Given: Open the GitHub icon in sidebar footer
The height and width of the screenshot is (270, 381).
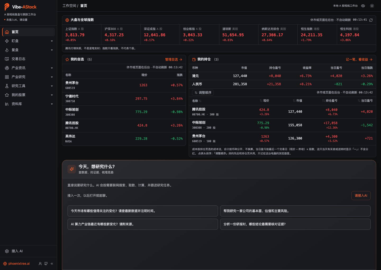Looking at the screenshot, I should [x=46, y=264].
